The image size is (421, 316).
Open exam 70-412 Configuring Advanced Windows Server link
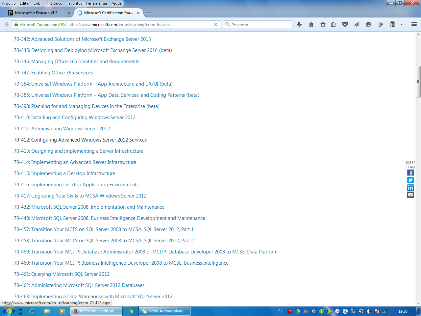tap(80, 140)
